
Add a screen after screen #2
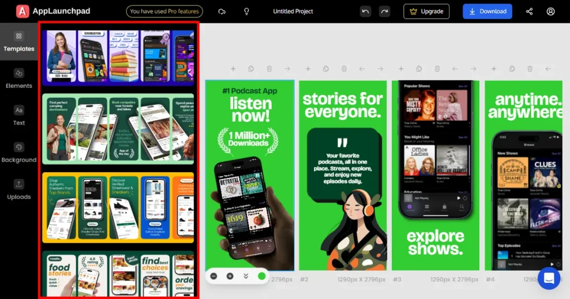[x=308, y=68]
